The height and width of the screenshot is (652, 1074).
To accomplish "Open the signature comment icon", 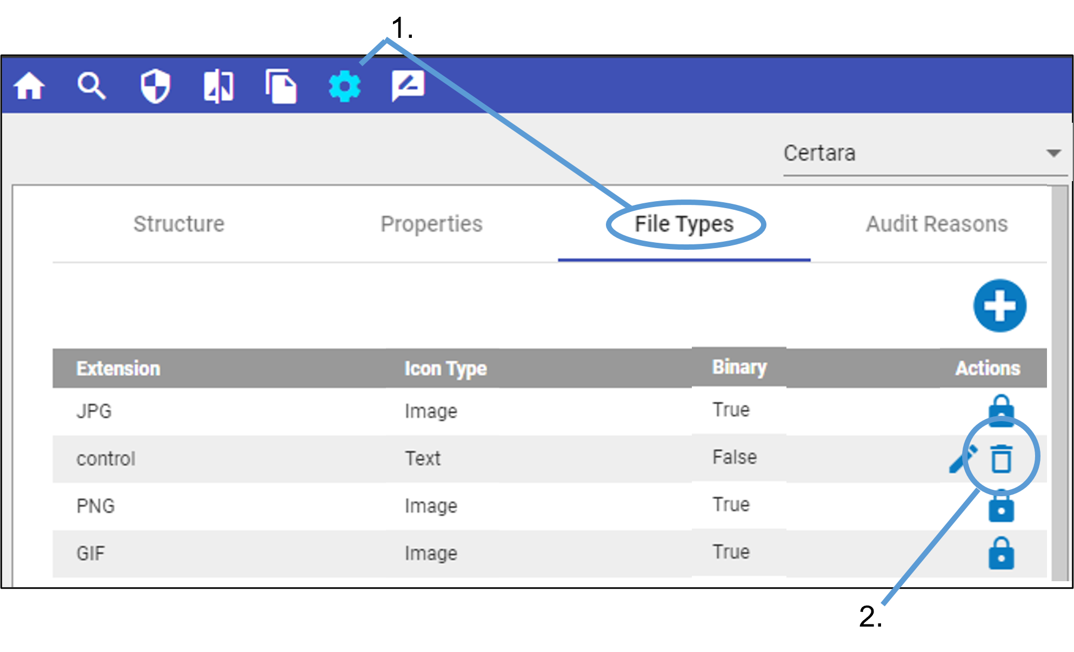I will click(x=408, y=85).
